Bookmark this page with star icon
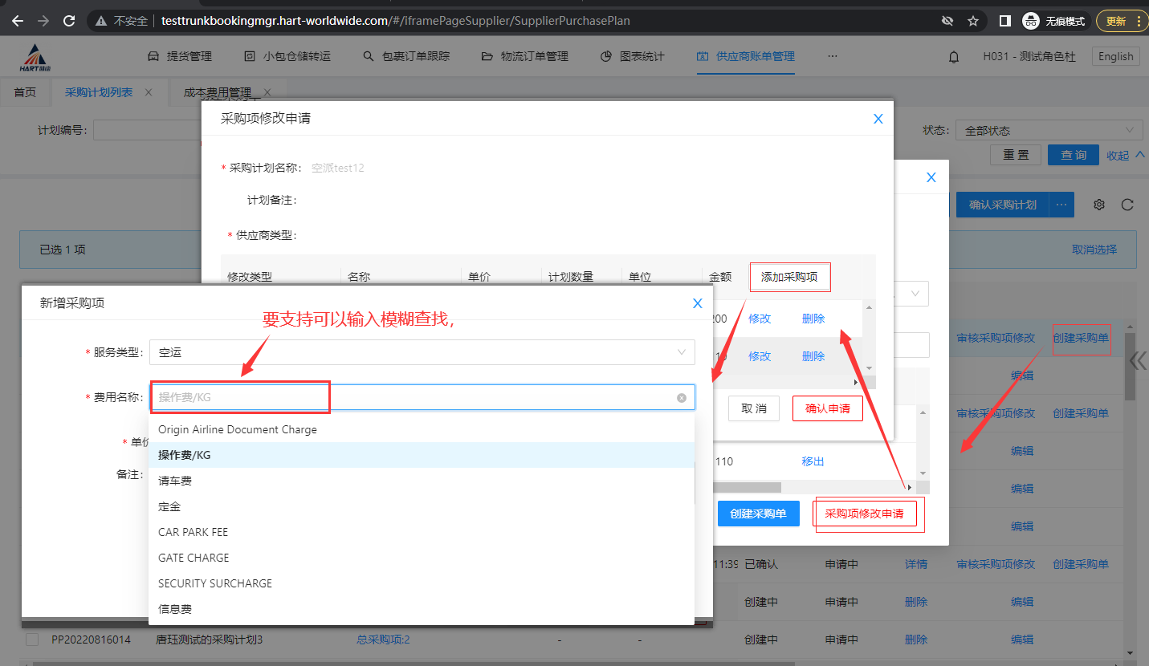The image size is (1149, 666). coord(973,21)
